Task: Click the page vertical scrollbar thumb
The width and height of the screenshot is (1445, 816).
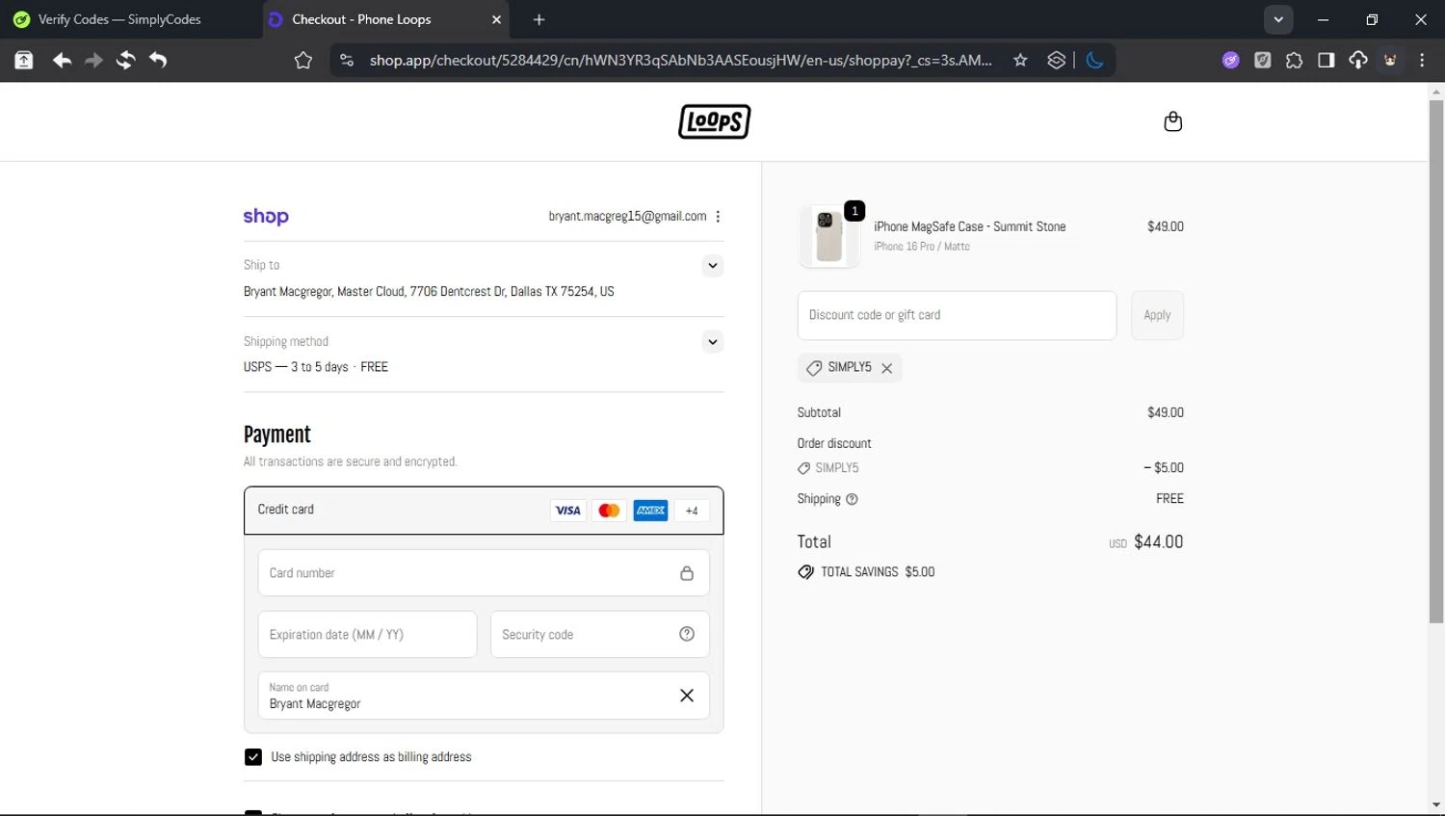Action: click(x=1436, y=361)
